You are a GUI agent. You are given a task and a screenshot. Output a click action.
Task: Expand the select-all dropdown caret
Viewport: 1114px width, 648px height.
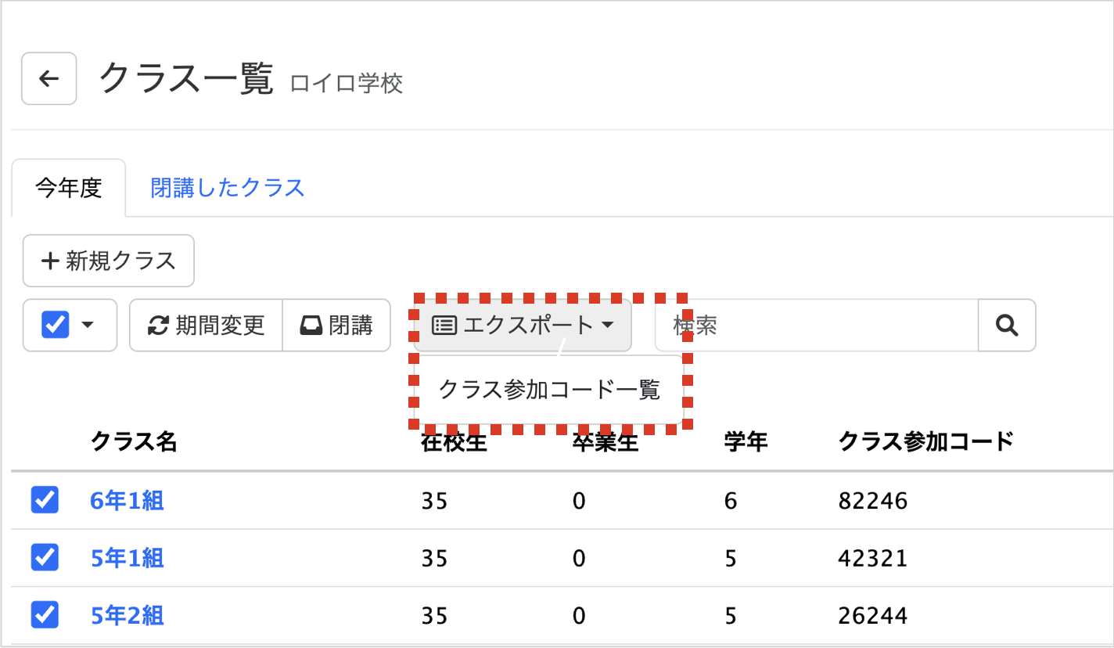[88, 325]
